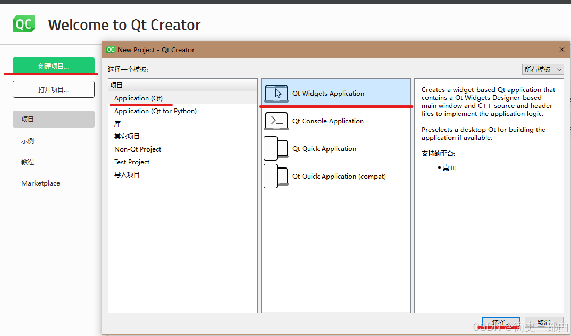Select the Qt Quick Application label
This screenshot has height=336, width=571.
324,148
